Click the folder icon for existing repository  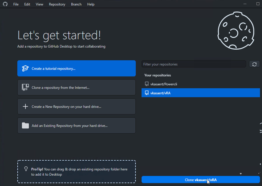pos(25,125)
